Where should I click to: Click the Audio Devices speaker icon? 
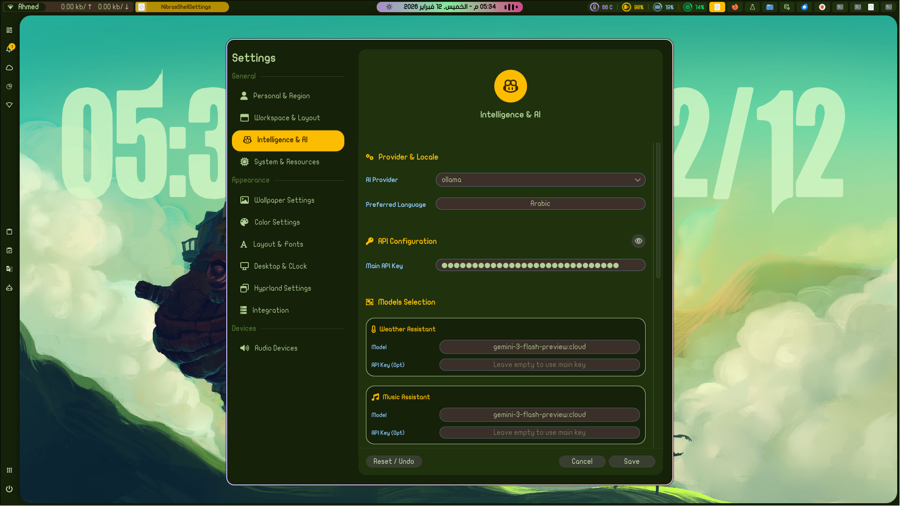[x=244, y=348]
